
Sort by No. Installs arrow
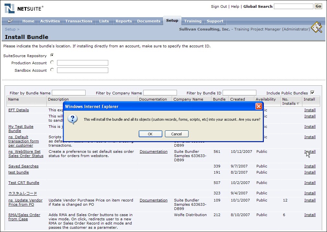[298, 104]
